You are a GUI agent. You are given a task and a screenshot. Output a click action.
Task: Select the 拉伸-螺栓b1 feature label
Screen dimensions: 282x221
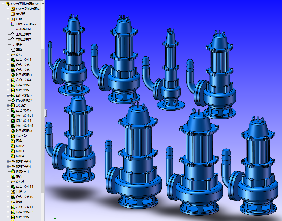click(24, 125)
